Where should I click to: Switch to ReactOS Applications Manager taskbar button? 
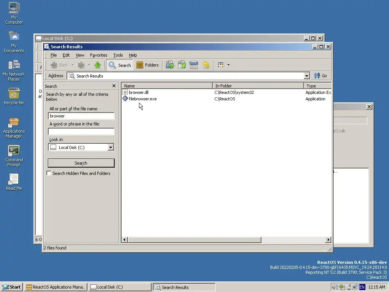(56, 287)
